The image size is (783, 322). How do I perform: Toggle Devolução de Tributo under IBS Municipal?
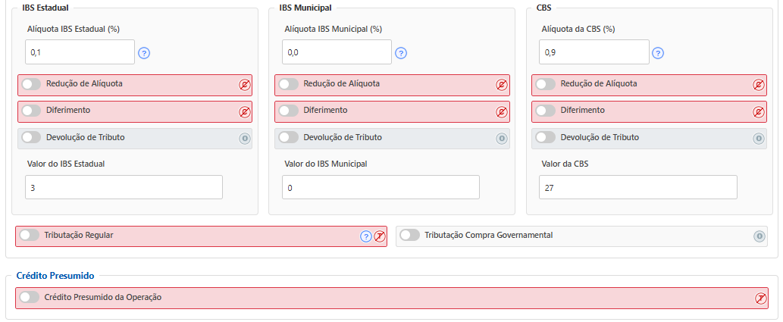tap(289, 138)
